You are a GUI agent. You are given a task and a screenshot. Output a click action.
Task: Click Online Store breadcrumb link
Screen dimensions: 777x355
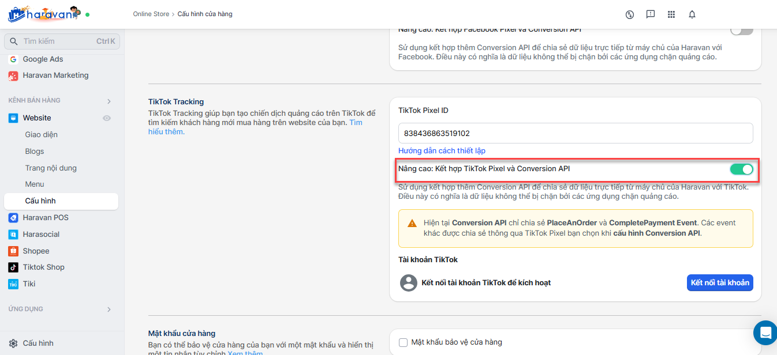(x=151, y=14)
